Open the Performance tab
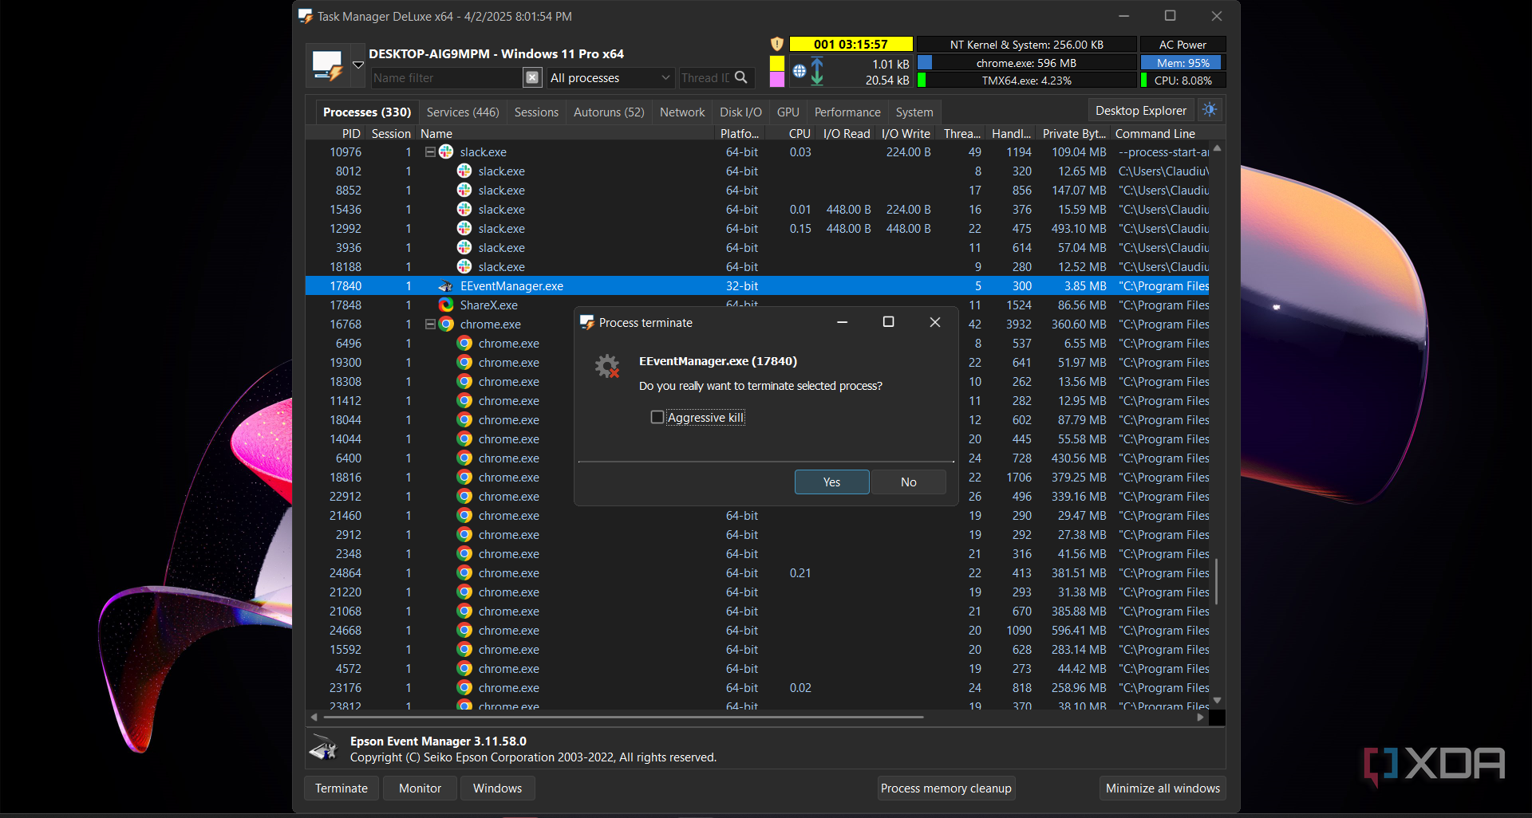This screenshot has height=818, width=1532. 847,112
